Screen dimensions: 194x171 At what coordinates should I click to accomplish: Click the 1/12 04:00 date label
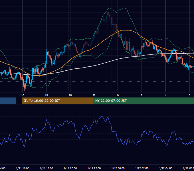(x=166, y=168)
